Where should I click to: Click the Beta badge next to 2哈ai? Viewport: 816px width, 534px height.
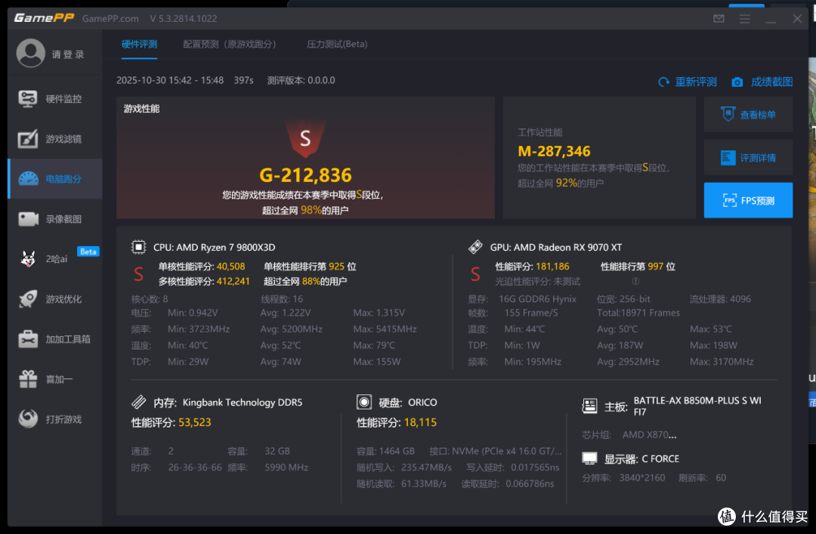pos(88,252)
